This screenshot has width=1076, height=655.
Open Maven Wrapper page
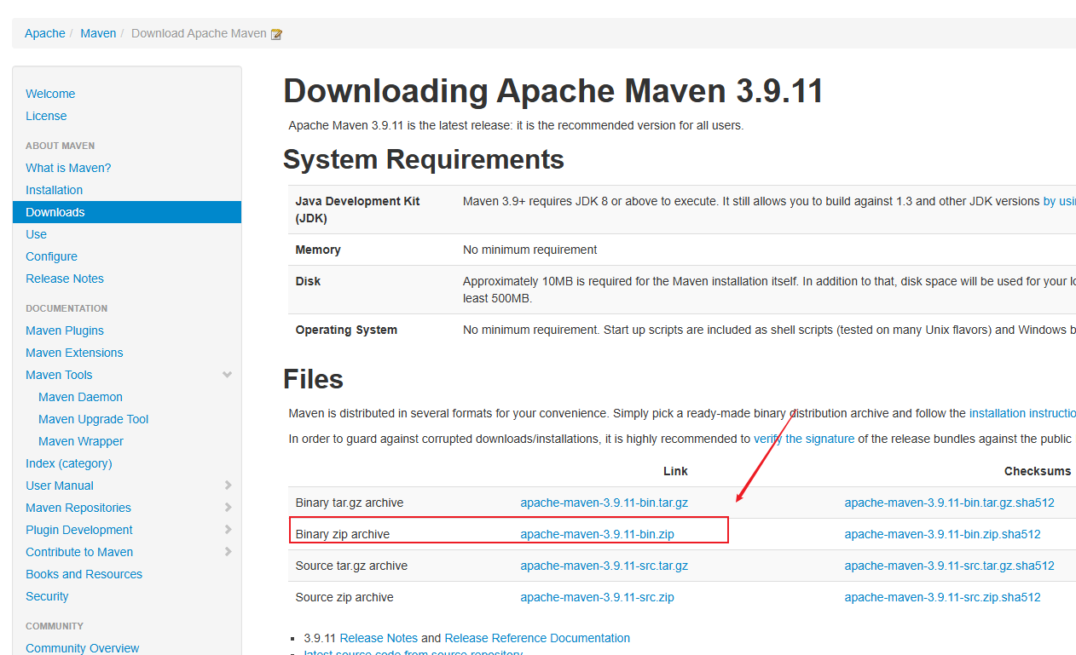81,441
